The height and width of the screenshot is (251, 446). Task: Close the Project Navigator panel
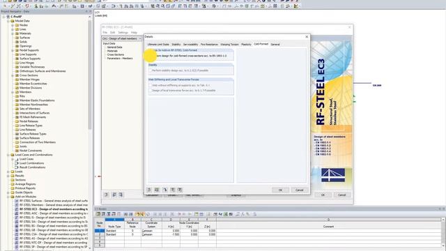point(91,11)
